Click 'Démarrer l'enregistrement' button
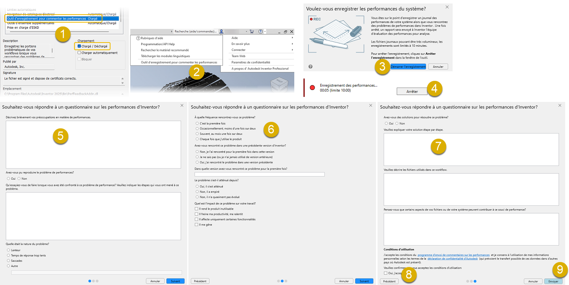Screen dimensions: 569x285 pos(408,67)
